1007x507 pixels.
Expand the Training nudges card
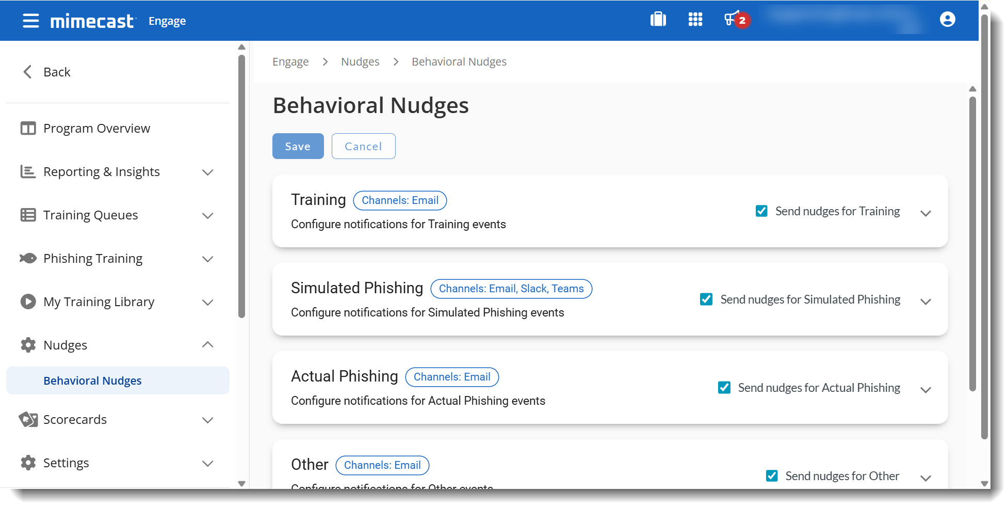925,213
